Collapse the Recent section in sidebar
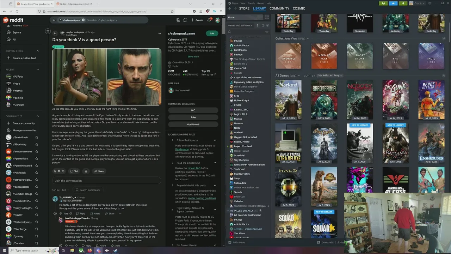Image resolution: width=451 pixels, height=254 pixels. point(38,69)
